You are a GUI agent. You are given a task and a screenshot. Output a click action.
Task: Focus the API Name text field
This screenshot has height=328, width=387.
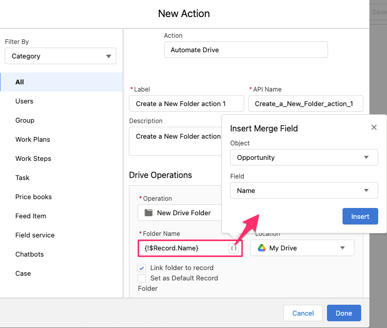pyautogui.click(x=305, y=103)
